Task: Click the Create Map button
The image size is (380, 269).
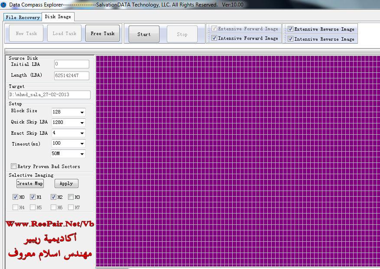Action: pos(30,184)
